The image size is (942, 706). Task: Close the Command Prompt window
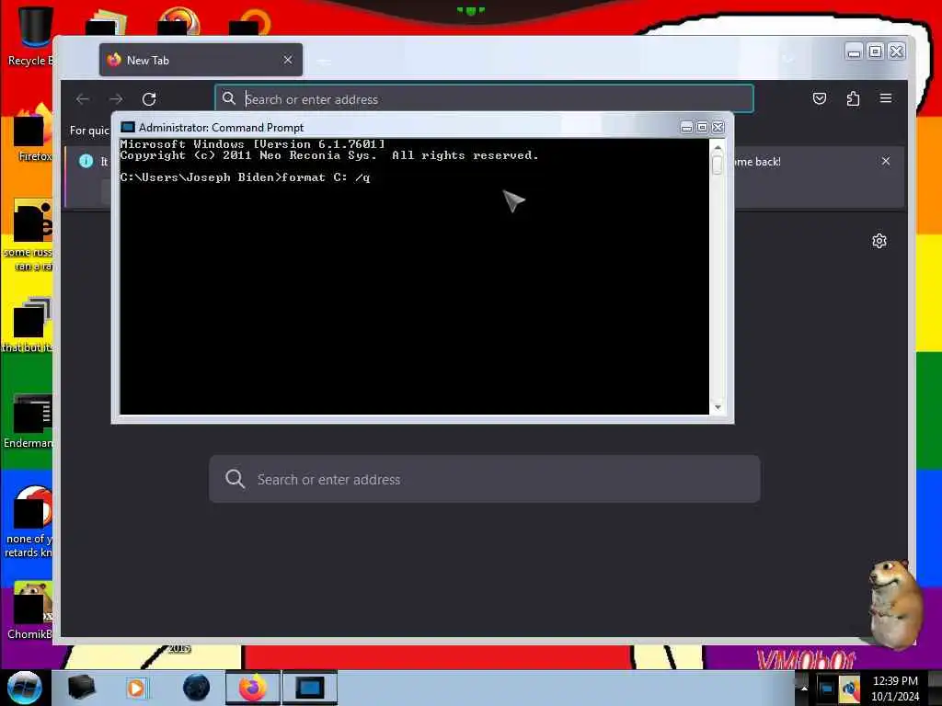coord(718,127)
